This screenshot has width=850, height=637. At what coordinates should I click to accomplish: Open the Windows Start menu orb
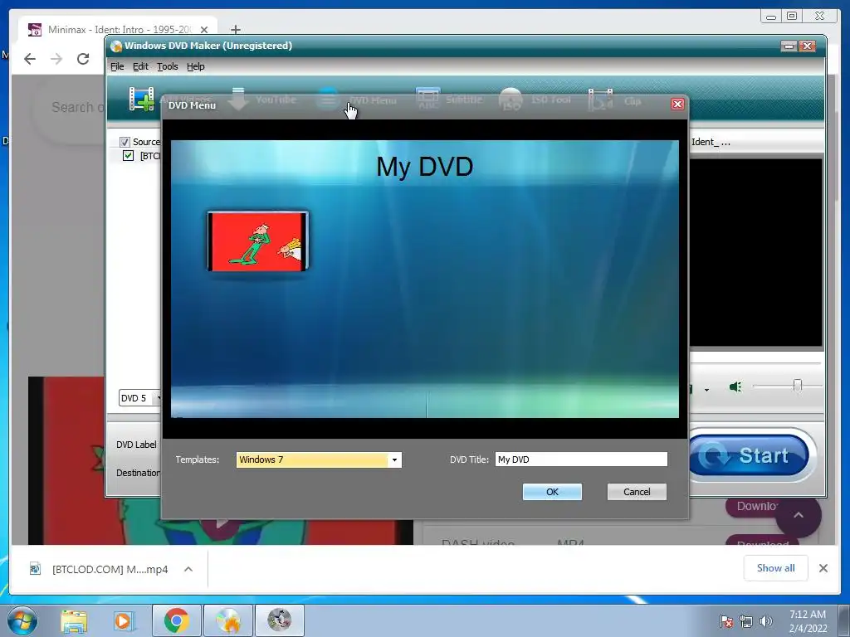click(x=22, y=620)
